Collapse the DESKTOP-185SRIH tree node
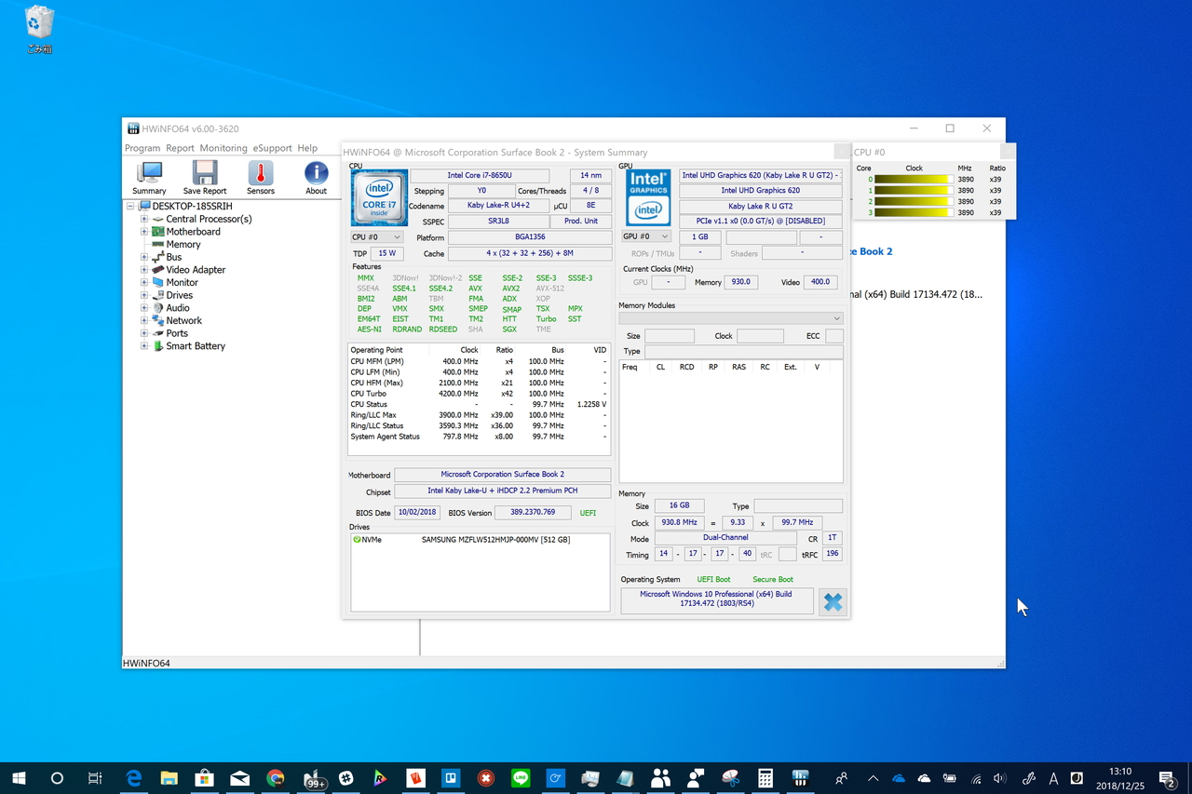Image resolution: width=1192 pixels, height=794 pixels. 130,206
